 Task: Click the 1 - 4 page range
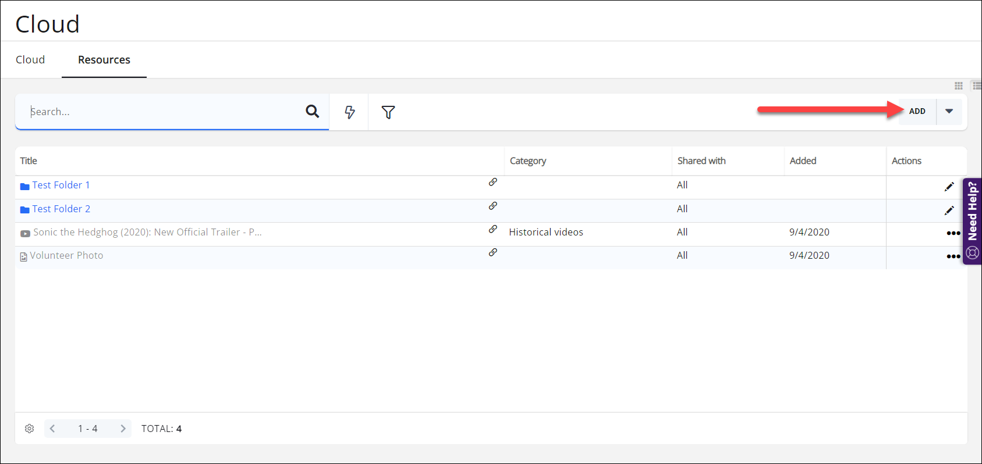click(x=88, y=429)
